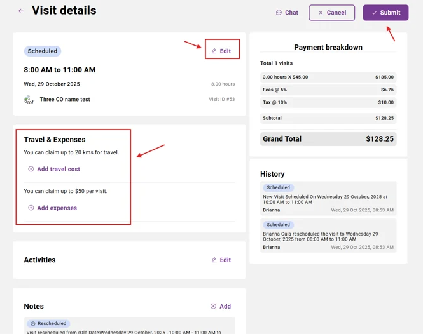Click the clock icon on the Rescheduled note tag
The height and width of the screenshot is (334, 423).
tap(33, 324)
